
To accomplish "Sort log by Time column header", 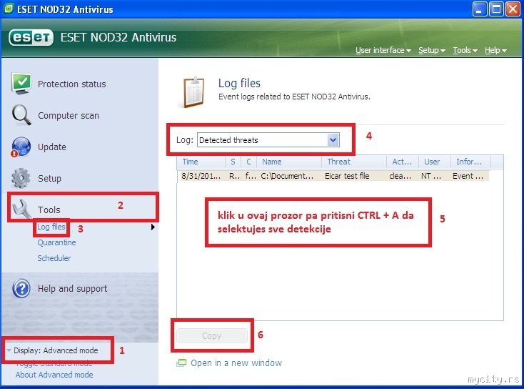I will tap(202, 162).
